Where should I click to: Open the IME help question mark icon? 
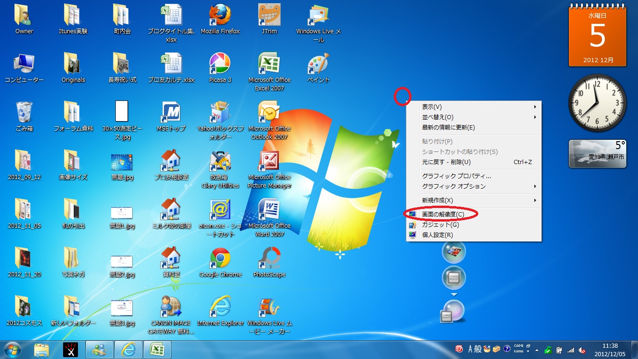507,349
